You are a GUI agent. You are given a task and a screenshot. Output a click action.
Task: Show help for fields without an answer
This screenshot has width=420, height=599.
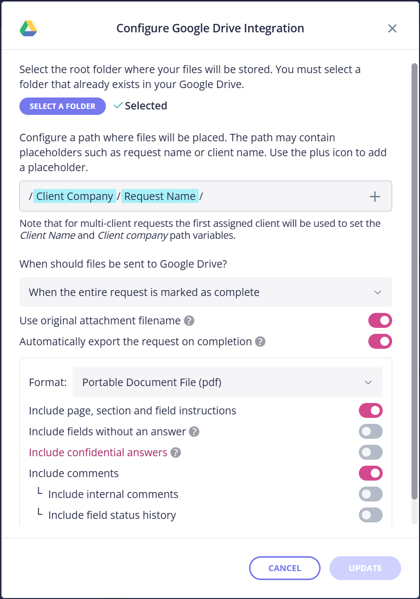(194, 431)
